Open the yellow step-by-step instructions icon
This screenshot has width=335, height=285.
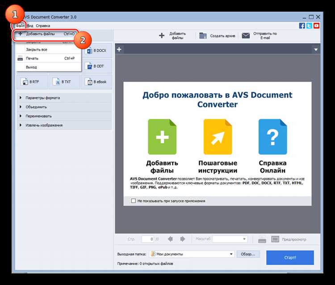[x=218, y=137]
